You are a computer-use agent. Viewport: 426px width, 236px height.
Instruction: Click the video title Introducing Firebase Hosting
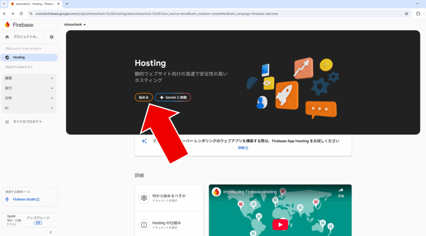tap(250, 192)
